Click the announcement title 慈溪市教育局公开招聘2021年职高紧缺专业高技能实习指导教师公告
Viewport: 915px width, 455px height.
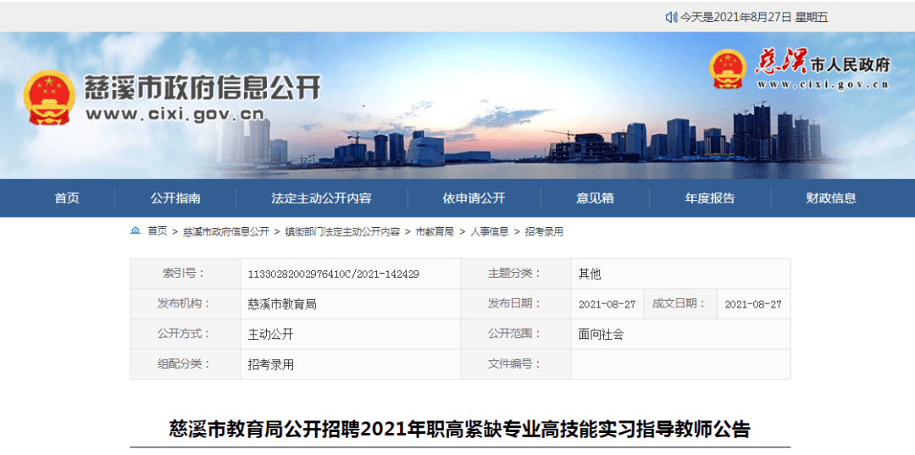(x=460, y=429)
